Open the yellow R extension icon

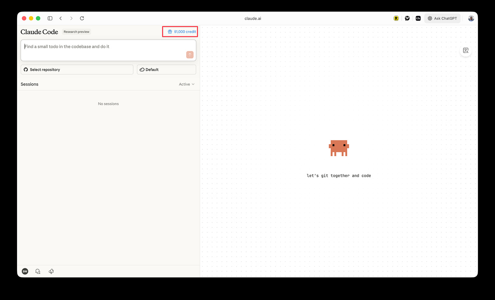pyautogui.click(x=396, y=18)
